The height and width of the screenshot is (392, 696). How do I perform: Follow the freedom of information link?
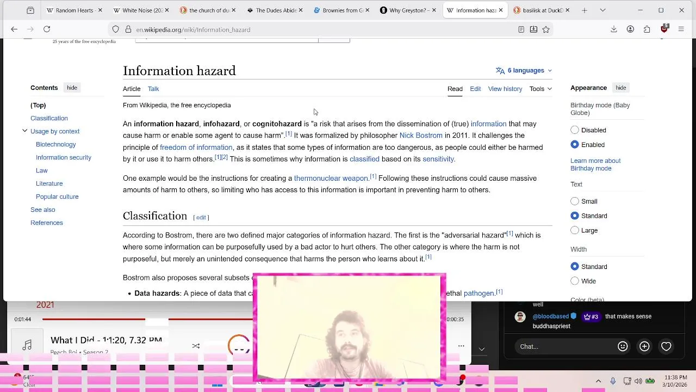pos(196,148)
